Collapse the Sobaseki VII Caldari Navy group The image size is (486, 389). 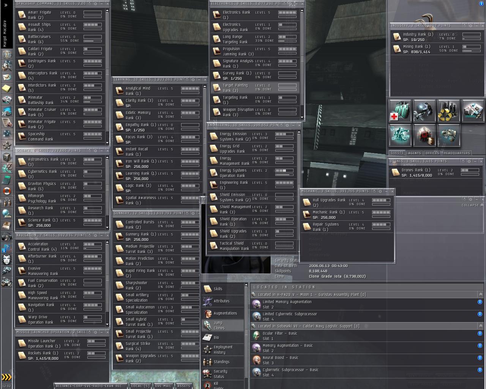(x=480, y=326)
